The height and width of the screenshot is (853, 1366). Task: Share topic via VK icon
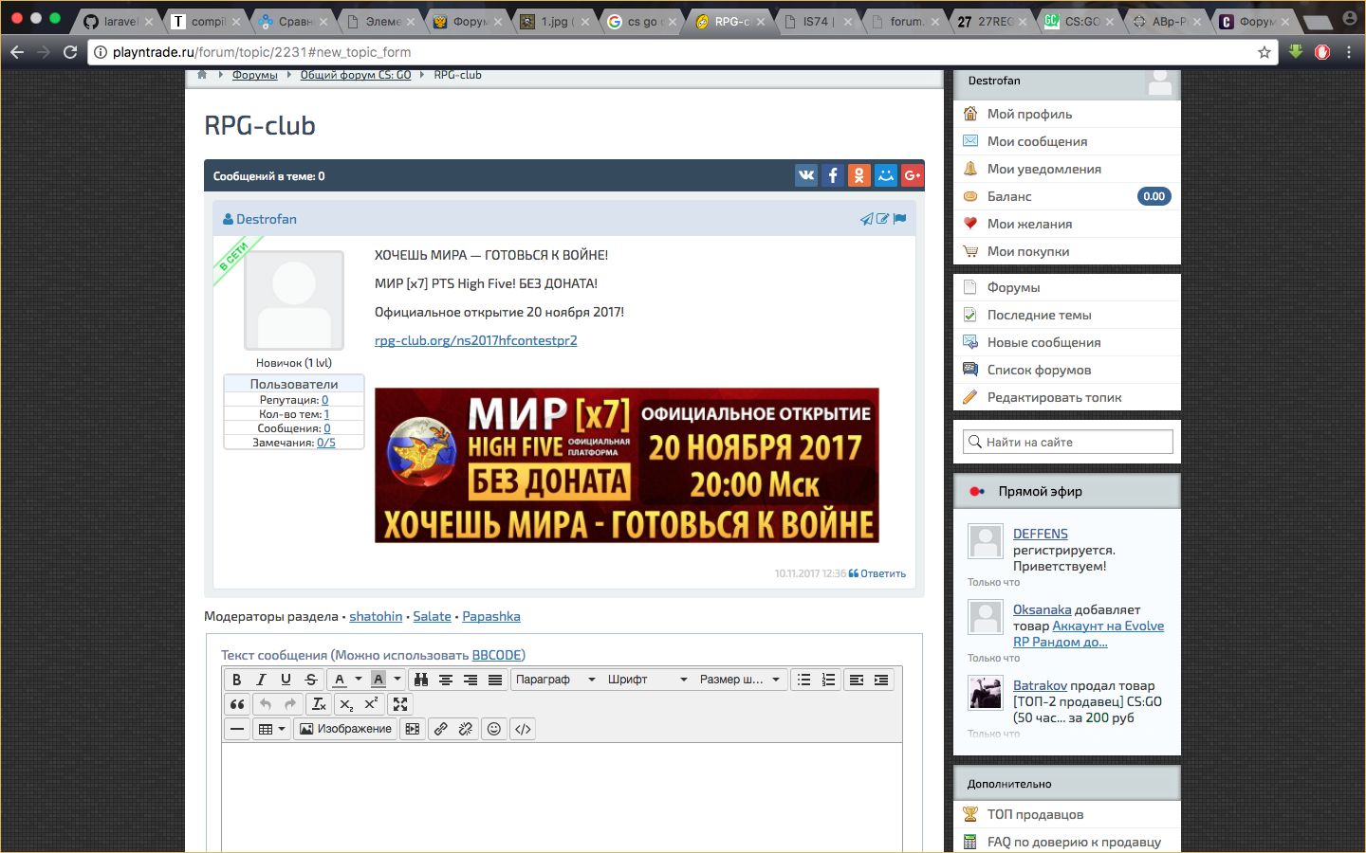click(806, 175)
